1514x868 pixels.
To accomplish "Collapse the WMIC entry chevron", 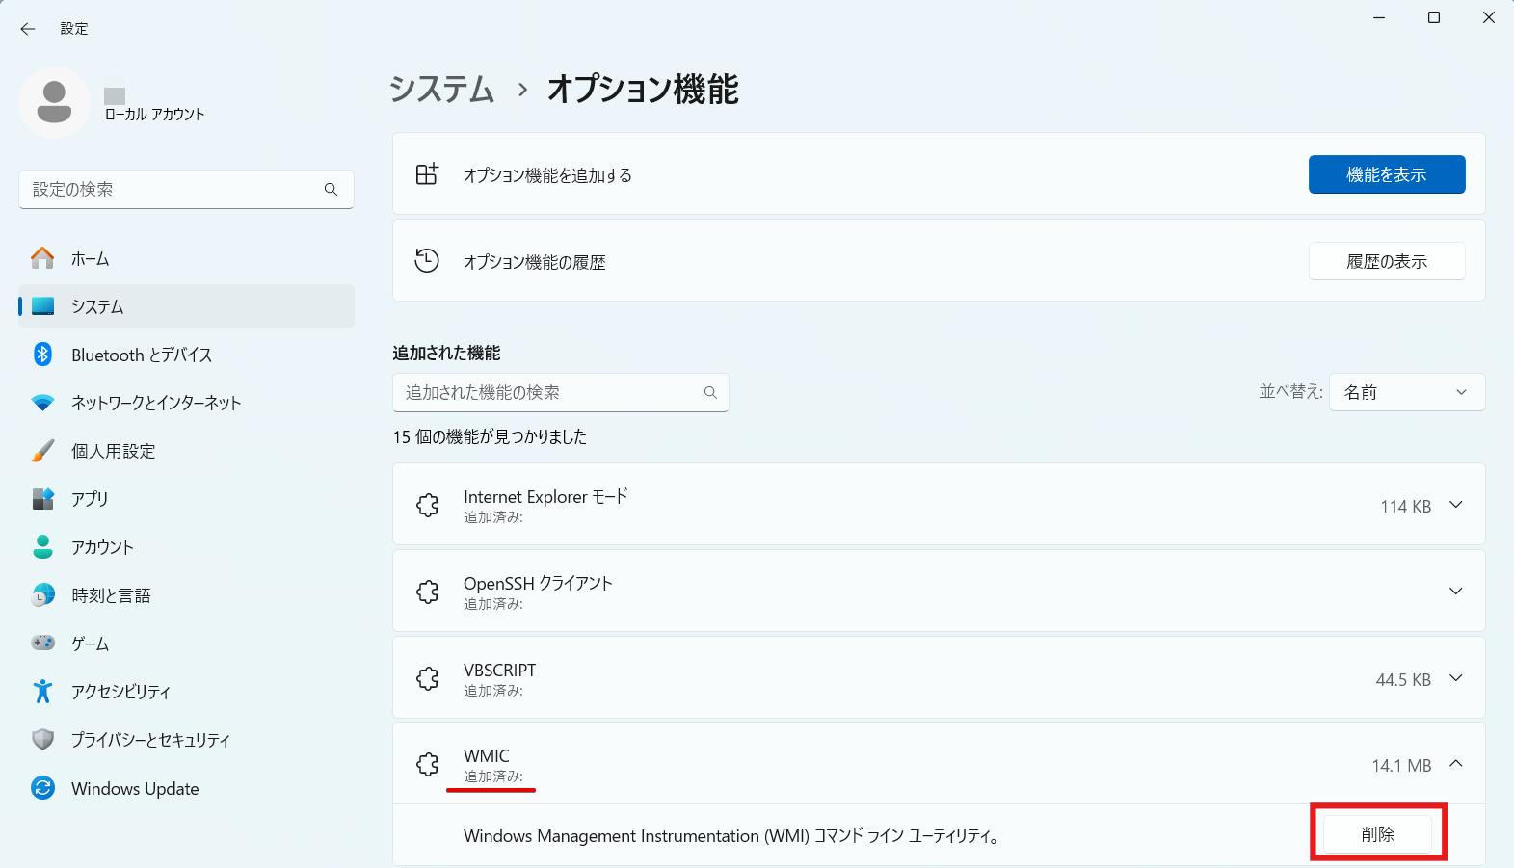I will pyautogui.click(x=1456, y=764).
